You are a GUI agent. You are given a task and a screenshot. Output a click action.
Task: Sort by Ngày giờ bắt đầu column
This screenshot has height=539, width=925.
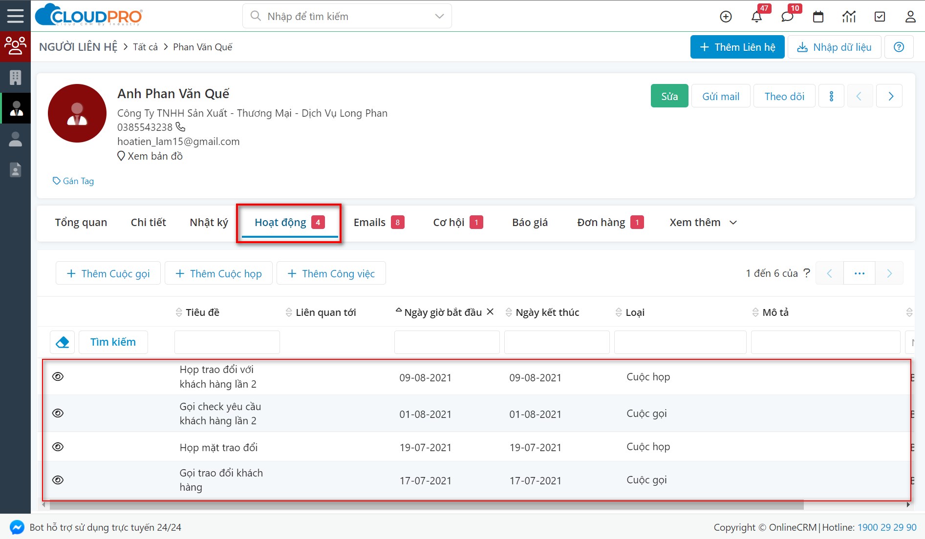pos(439,312)
